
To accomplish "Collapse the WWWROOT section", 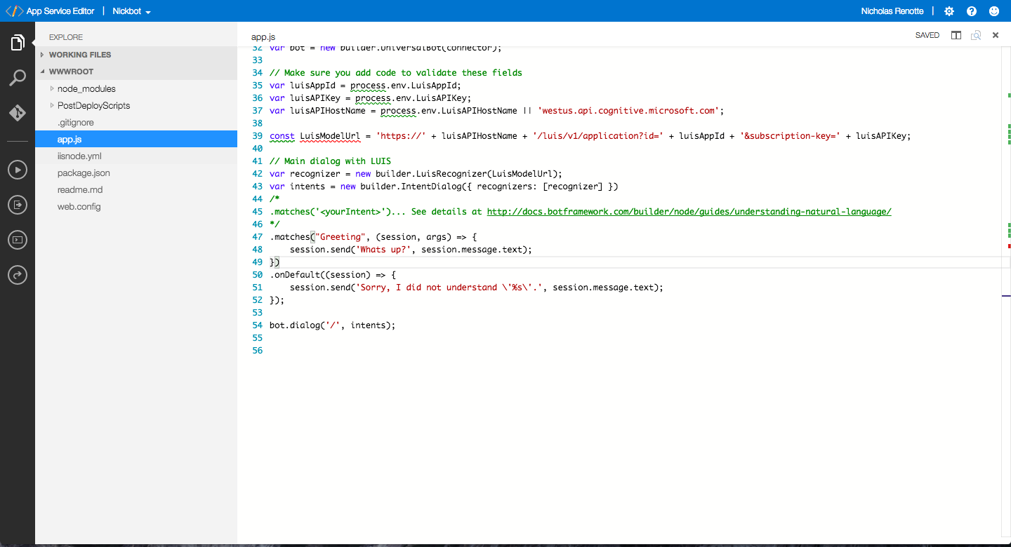I will [136, 72].
